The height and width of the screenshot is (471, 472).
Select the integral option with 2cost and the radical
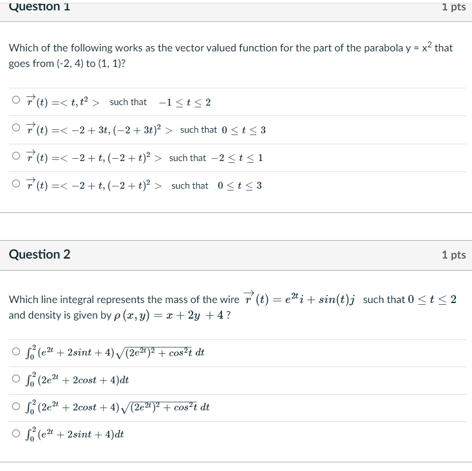click(16, 406)
